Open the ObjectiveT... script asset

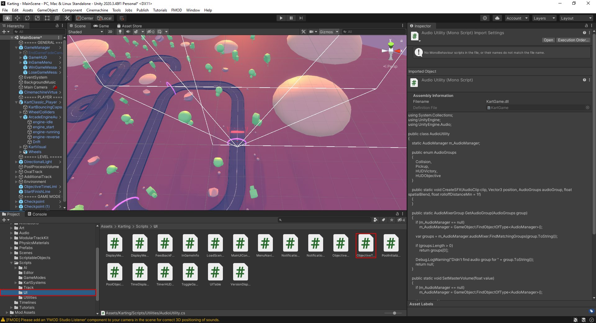click(366, 246)
